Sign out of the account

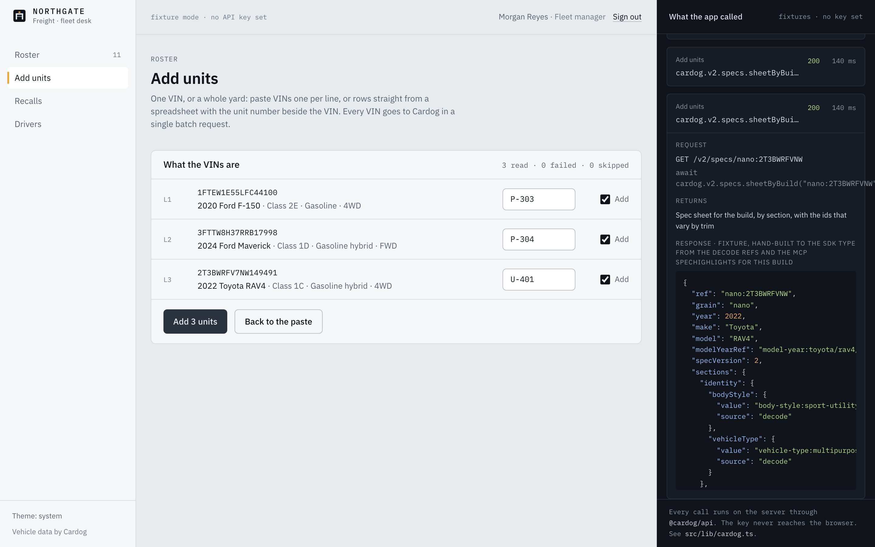pyautogui.click(x=627, y=17)
